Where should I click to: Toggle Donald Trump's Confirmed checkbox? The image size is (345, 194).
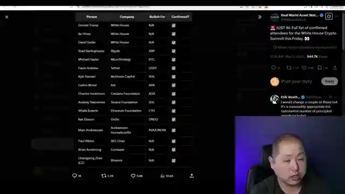coord(174,25)
